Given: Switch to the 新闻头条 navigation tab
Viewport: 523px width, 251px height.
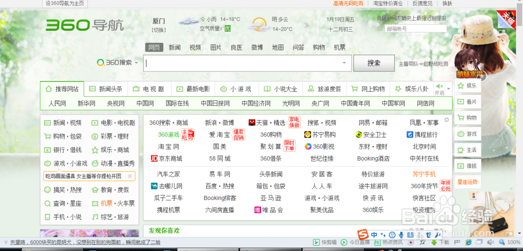Looking at the screenshot, I should pyautogui.click(x=106, y=89).
